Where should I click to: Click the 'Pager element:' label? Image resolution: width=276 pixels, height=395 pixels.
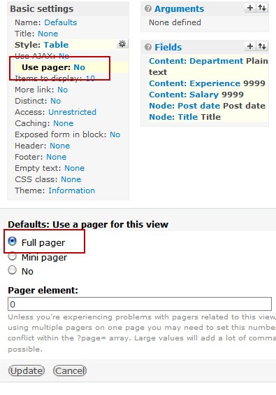point(43,291)
